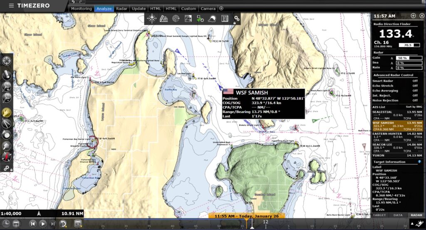Toggle Echo Averaging Off setting
Viewport: 426px width, 230px height.
[x=415, y=91]
